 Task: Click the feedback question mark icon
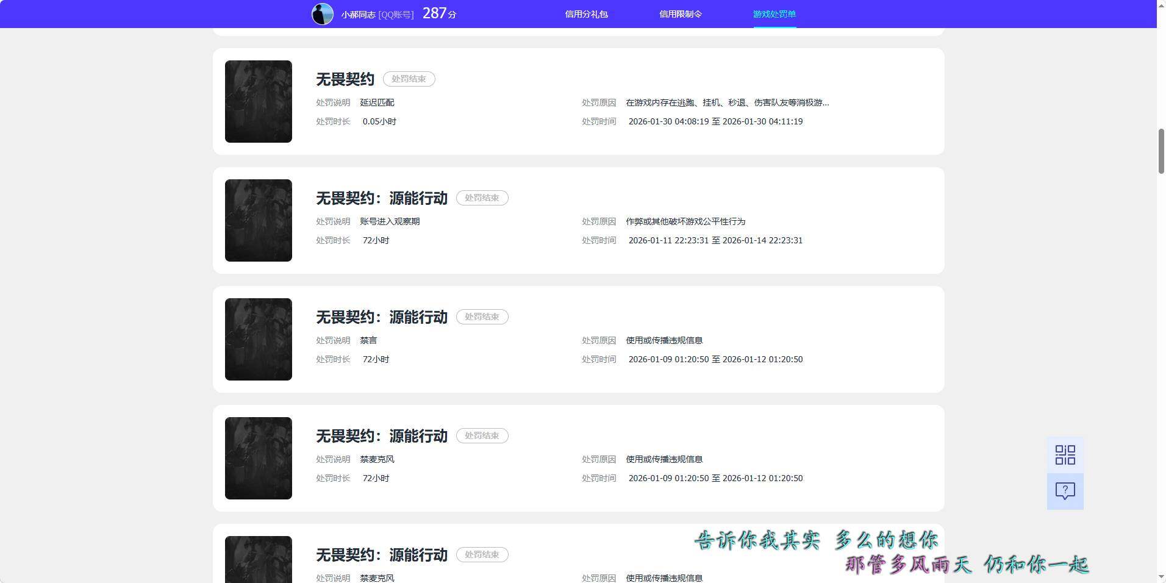click(1065, 491)
